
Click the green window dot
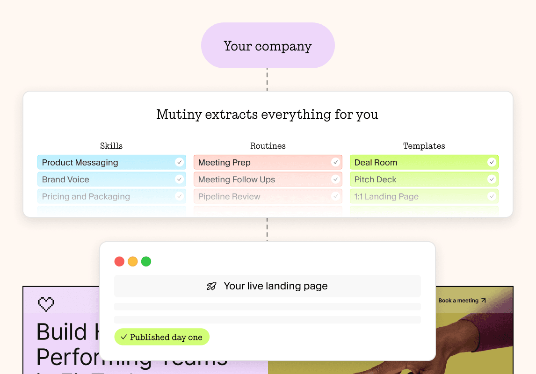[x=146, y=262]
